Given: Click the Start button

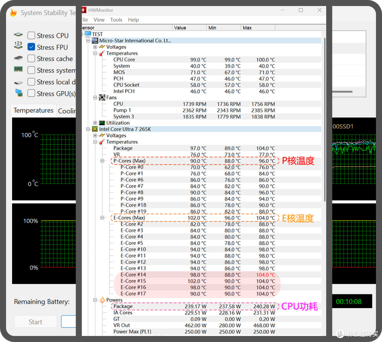Looking at the screenshot, I should coord(36,322).
